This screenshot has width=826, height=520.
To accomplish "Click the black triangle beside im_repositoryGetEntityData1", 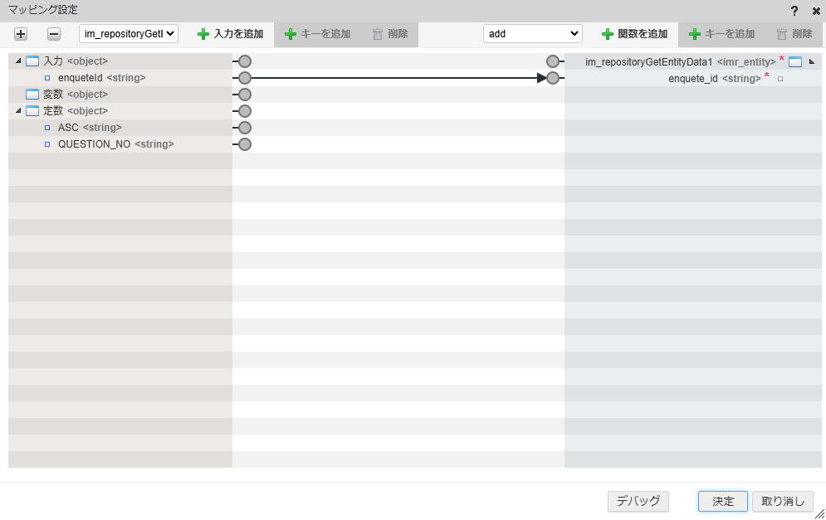I will [812, 61].
